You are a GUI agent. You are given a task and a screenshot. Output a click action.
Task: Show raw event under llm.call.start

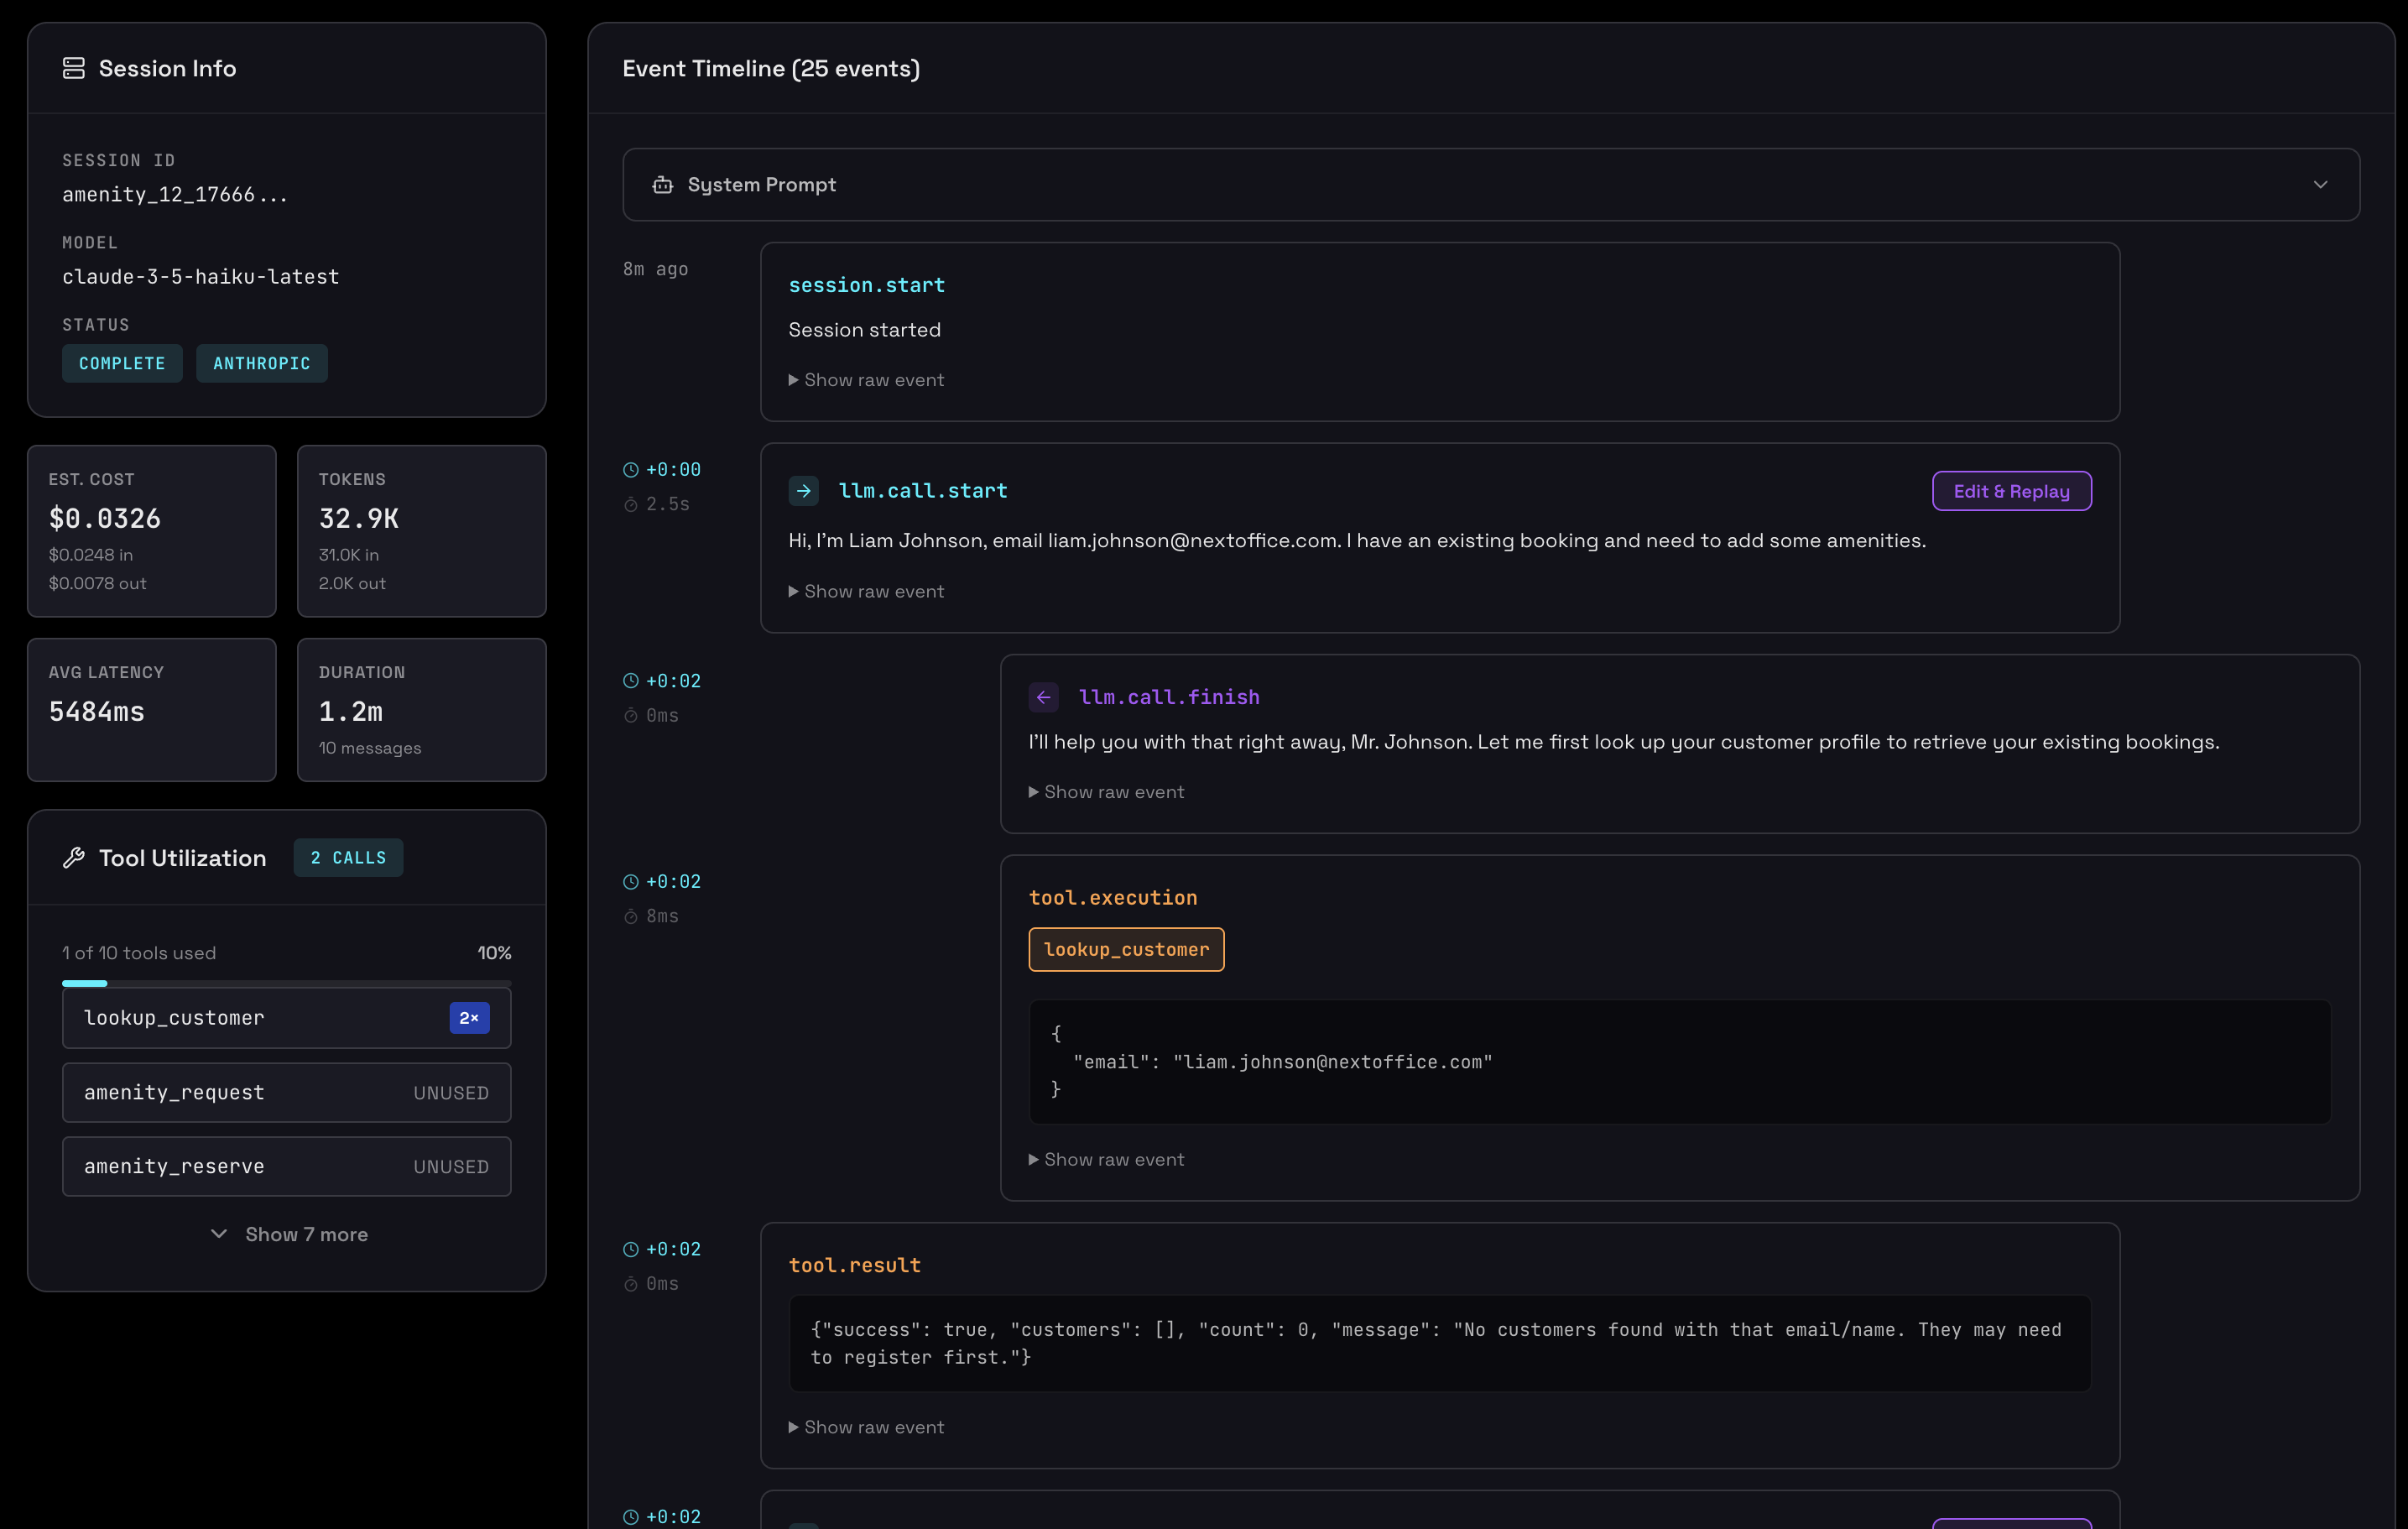(x=866, y=591)
